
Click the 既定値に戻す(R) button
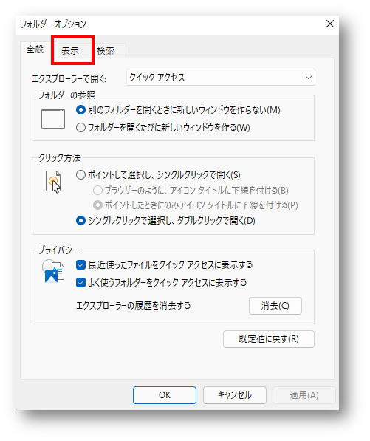[269, 339]
